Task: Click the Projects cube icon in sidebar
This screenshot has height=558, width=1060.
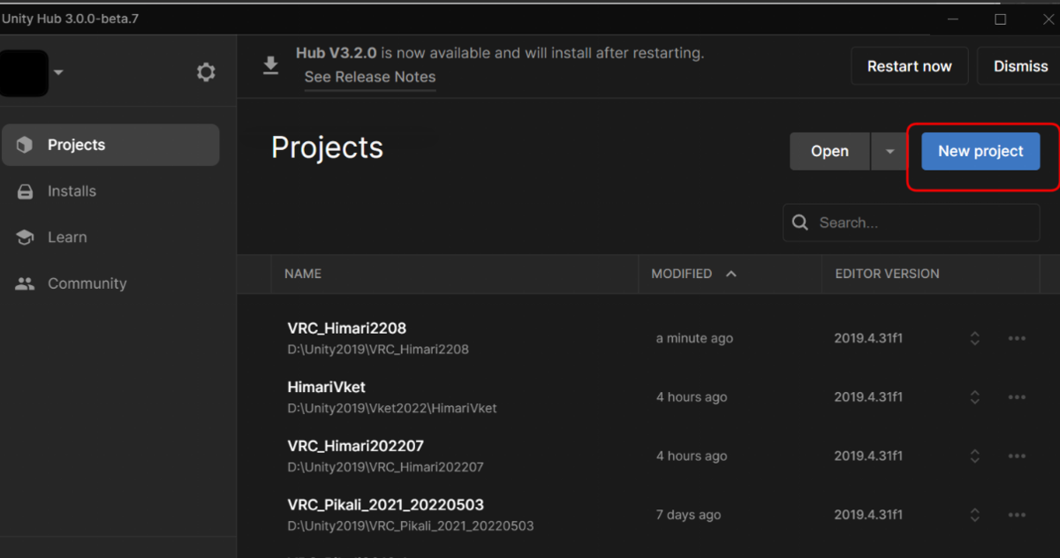Action: [25, 145]
